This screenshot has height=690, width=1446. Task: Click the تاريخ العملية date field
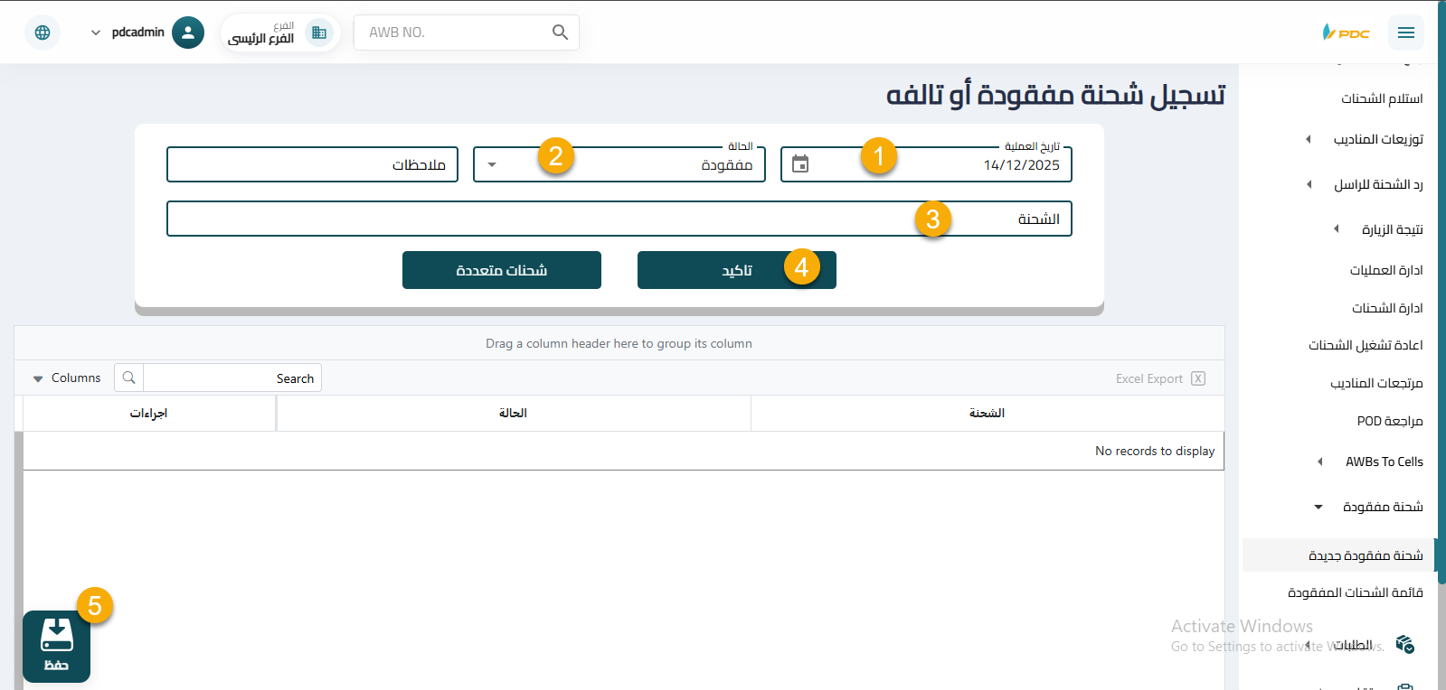pos(926,164)
